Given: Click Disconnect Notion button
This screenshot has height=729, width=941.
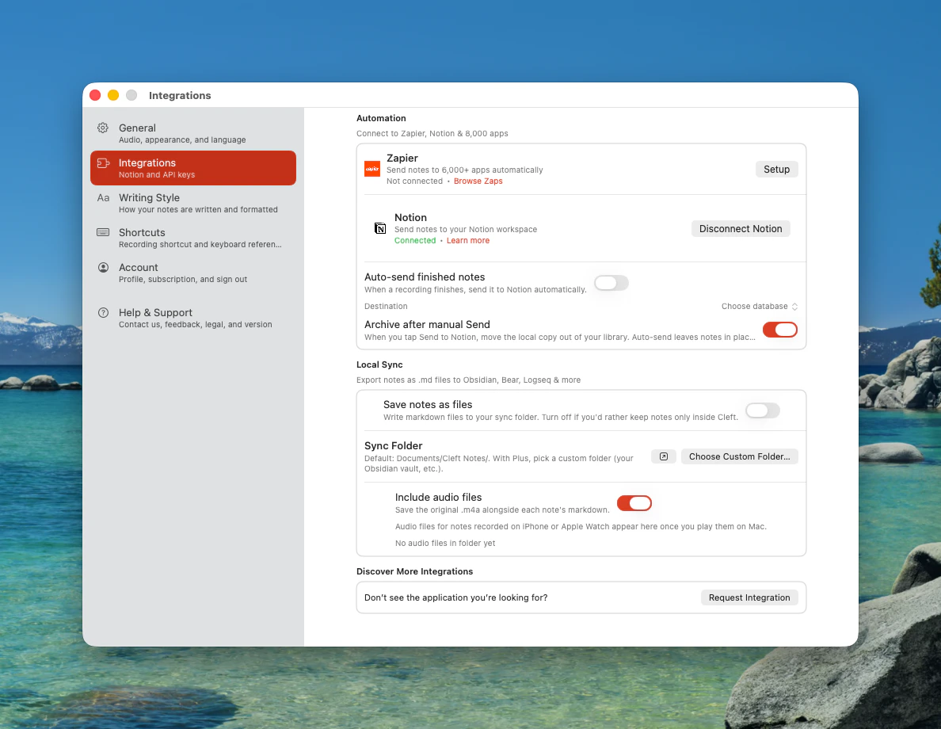Looking at the screenshot, I should 740,229.
